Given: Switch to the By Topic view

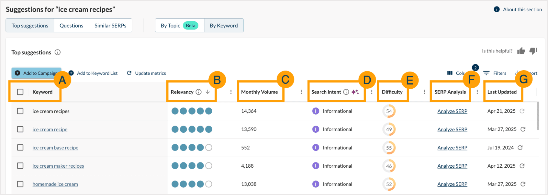Looking at the screenshot, I should click(171, 25).
